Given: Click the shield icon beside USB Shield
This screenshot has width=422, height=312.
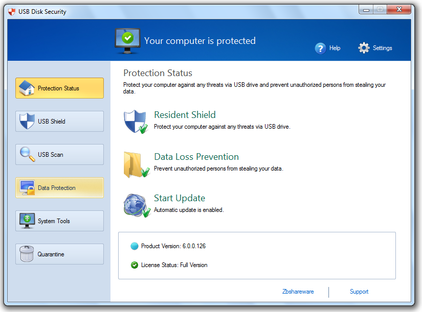Looking at the screenshot, I should (27, 121).
